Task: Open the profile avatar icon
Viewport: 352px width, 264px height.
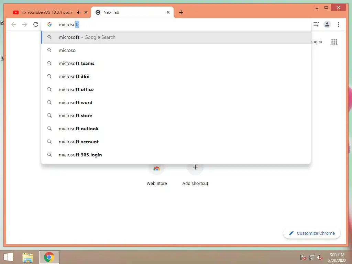Action: 327,24
